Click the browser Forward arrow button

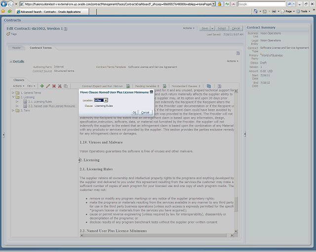pyautogui.click(x=10, y=4)
